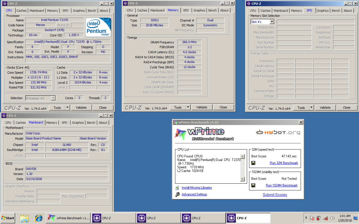Click the 47.143 sec best score
Image resolution: width=359 pixels, height=224 pixels.
289,156
